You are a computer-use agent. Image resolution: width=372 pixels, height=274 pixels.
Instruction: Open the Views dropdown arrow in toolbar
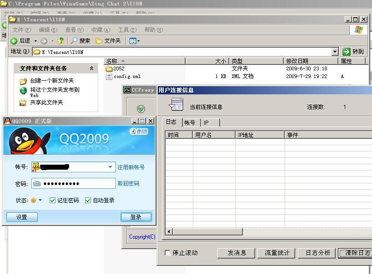(x=139, y=41)
